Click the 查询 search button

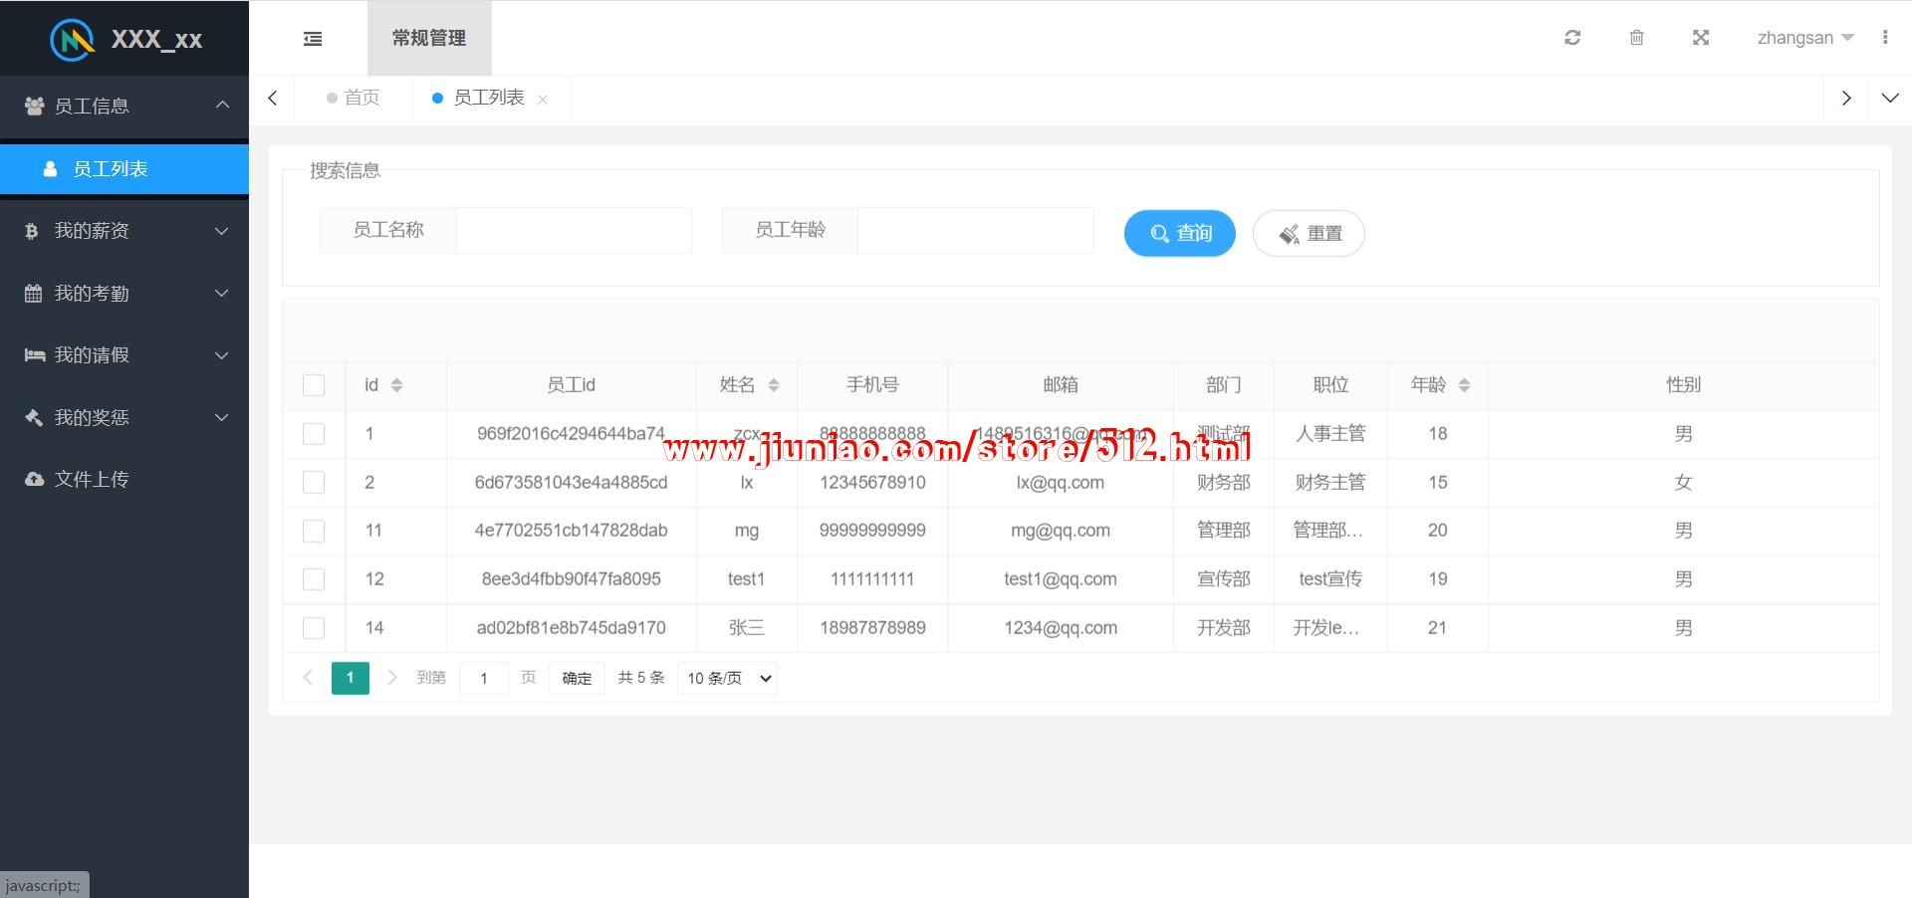[x=1179, y=233]
